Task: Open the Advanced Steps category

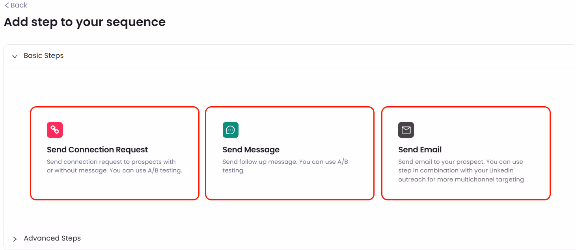Action: (x=52, y=238)
